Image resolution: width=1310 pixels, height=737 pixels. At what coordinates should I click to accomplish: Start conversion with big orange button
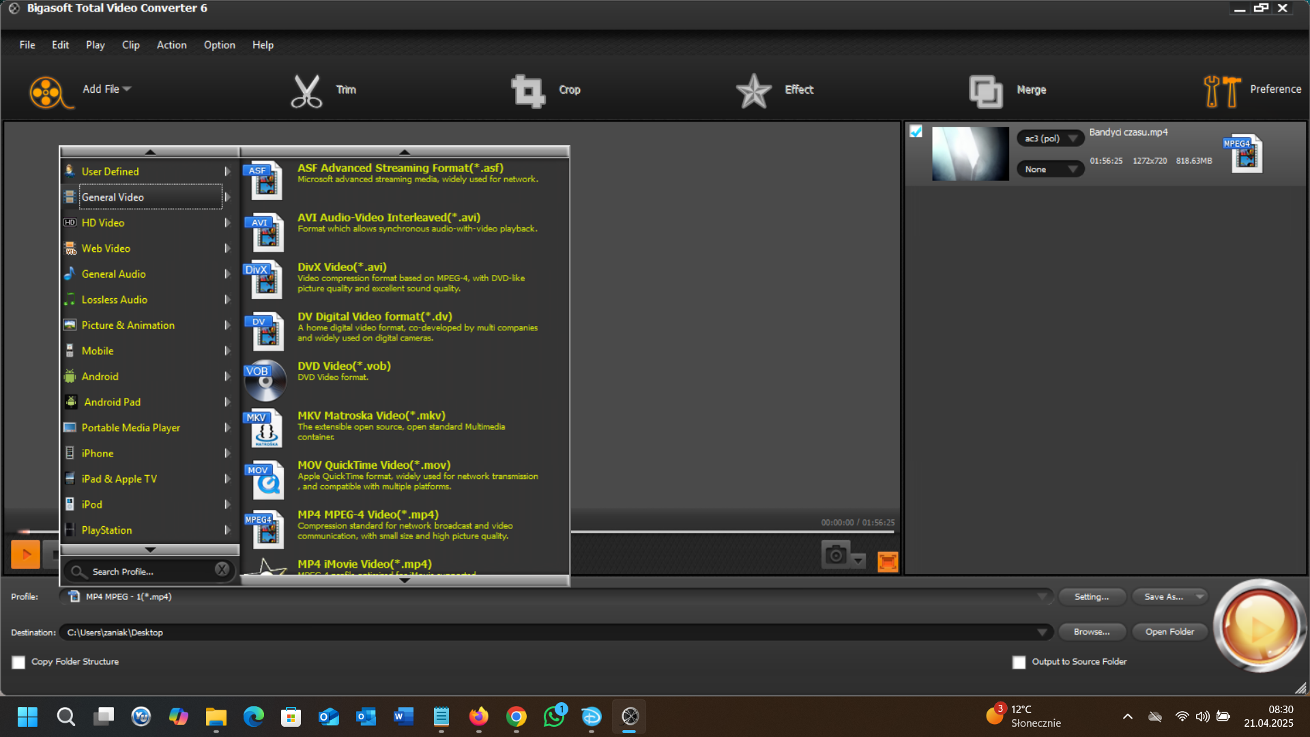tap(1260, 626)
